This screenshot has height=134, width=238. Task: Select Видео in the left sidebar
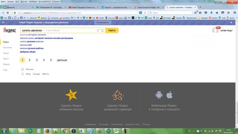[6, 53]
